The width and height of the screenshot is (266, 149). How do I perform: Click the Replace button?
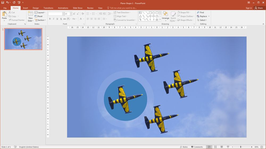[202, 16]
